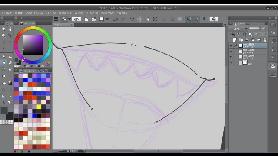The height and width of the screenshot is (156, 278).
Task: Close the illustration canvas tab
Action: (72, 25)
